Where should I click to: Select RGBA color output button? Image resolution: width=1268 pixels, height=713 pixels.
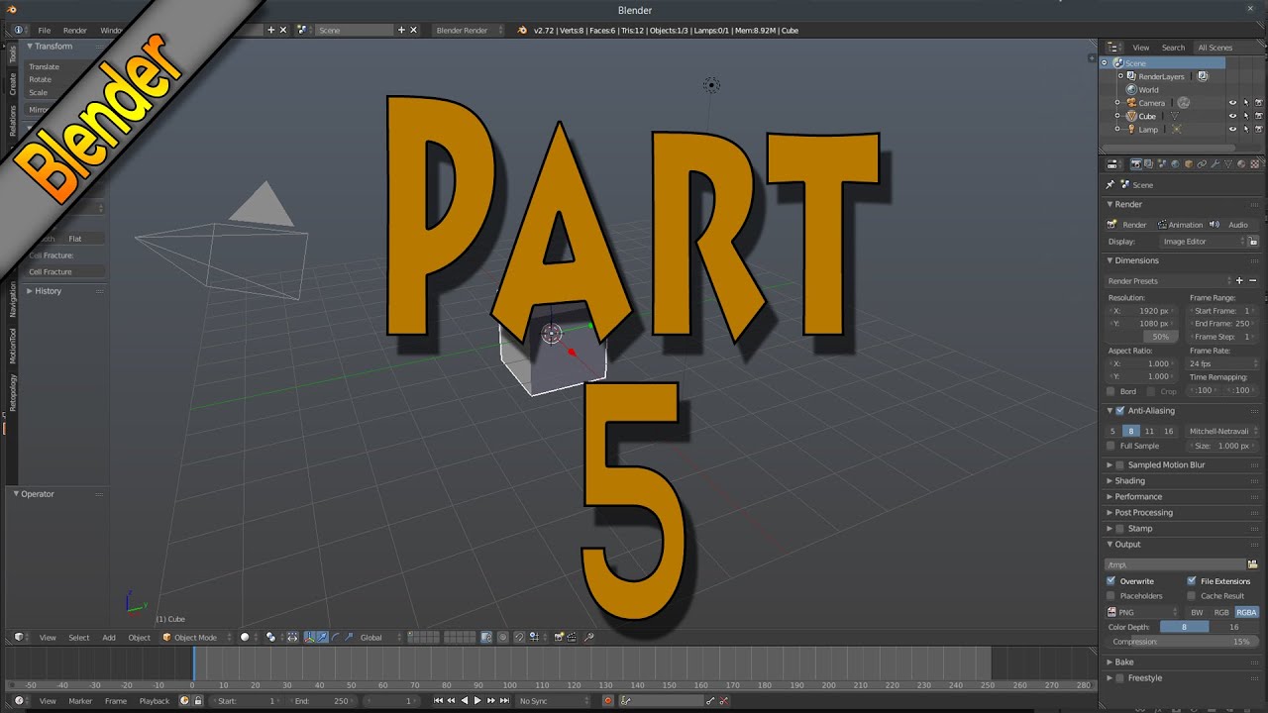[x=1246, y=612]
